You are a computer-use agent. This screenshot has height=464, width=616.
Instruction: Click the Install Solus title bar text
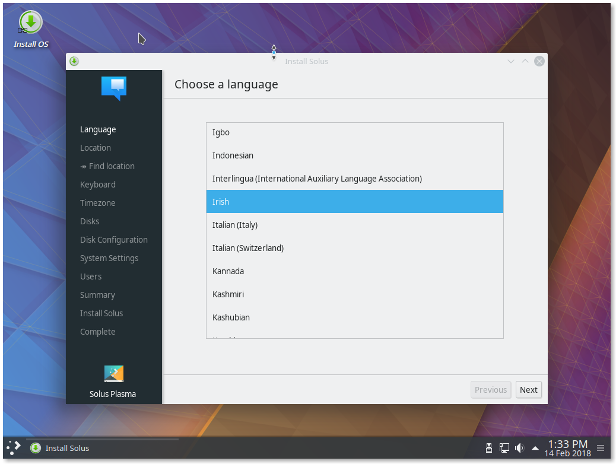306,61
